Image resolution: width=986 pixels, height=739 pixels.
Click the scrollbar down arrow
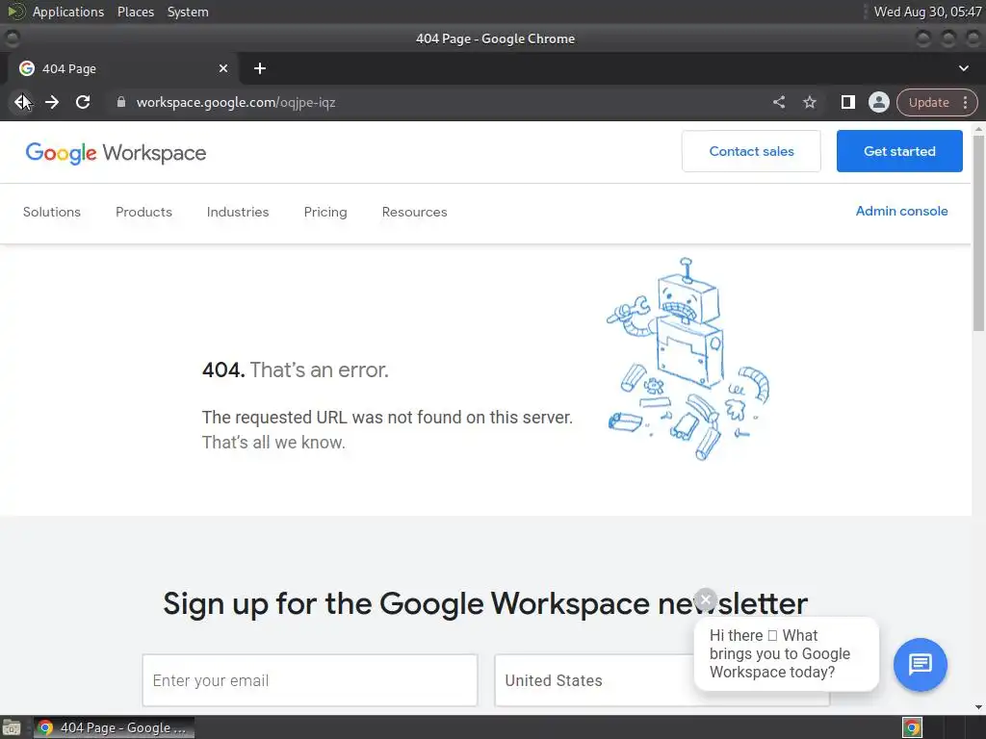coord(978,707)
